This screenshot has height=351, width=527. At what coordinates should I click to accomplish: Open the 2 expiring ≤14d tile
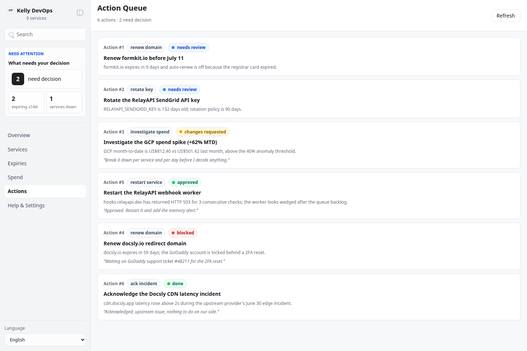click(26, 102)
